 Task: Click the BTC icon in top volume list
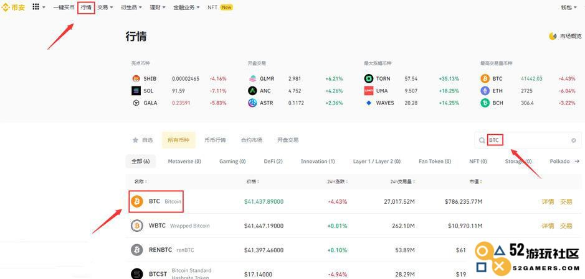pyautogui.click(x=485, y=79)
